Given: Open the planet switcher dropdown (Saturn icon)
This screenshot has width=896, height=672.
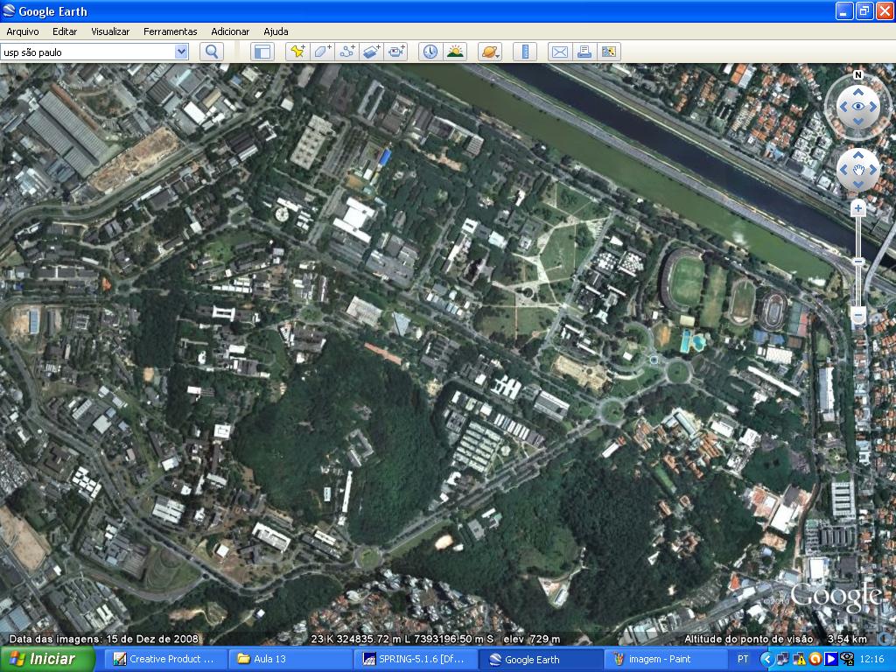Looking at the screenshot, I should [490, 52].
